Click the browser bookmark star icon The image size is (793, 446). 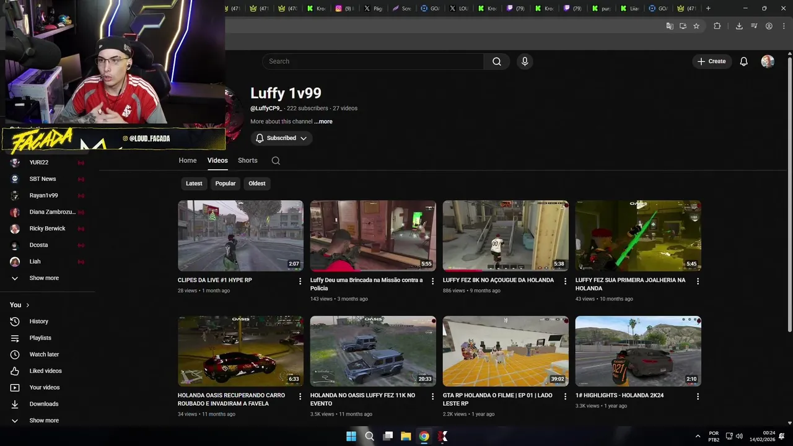(696, 26)
